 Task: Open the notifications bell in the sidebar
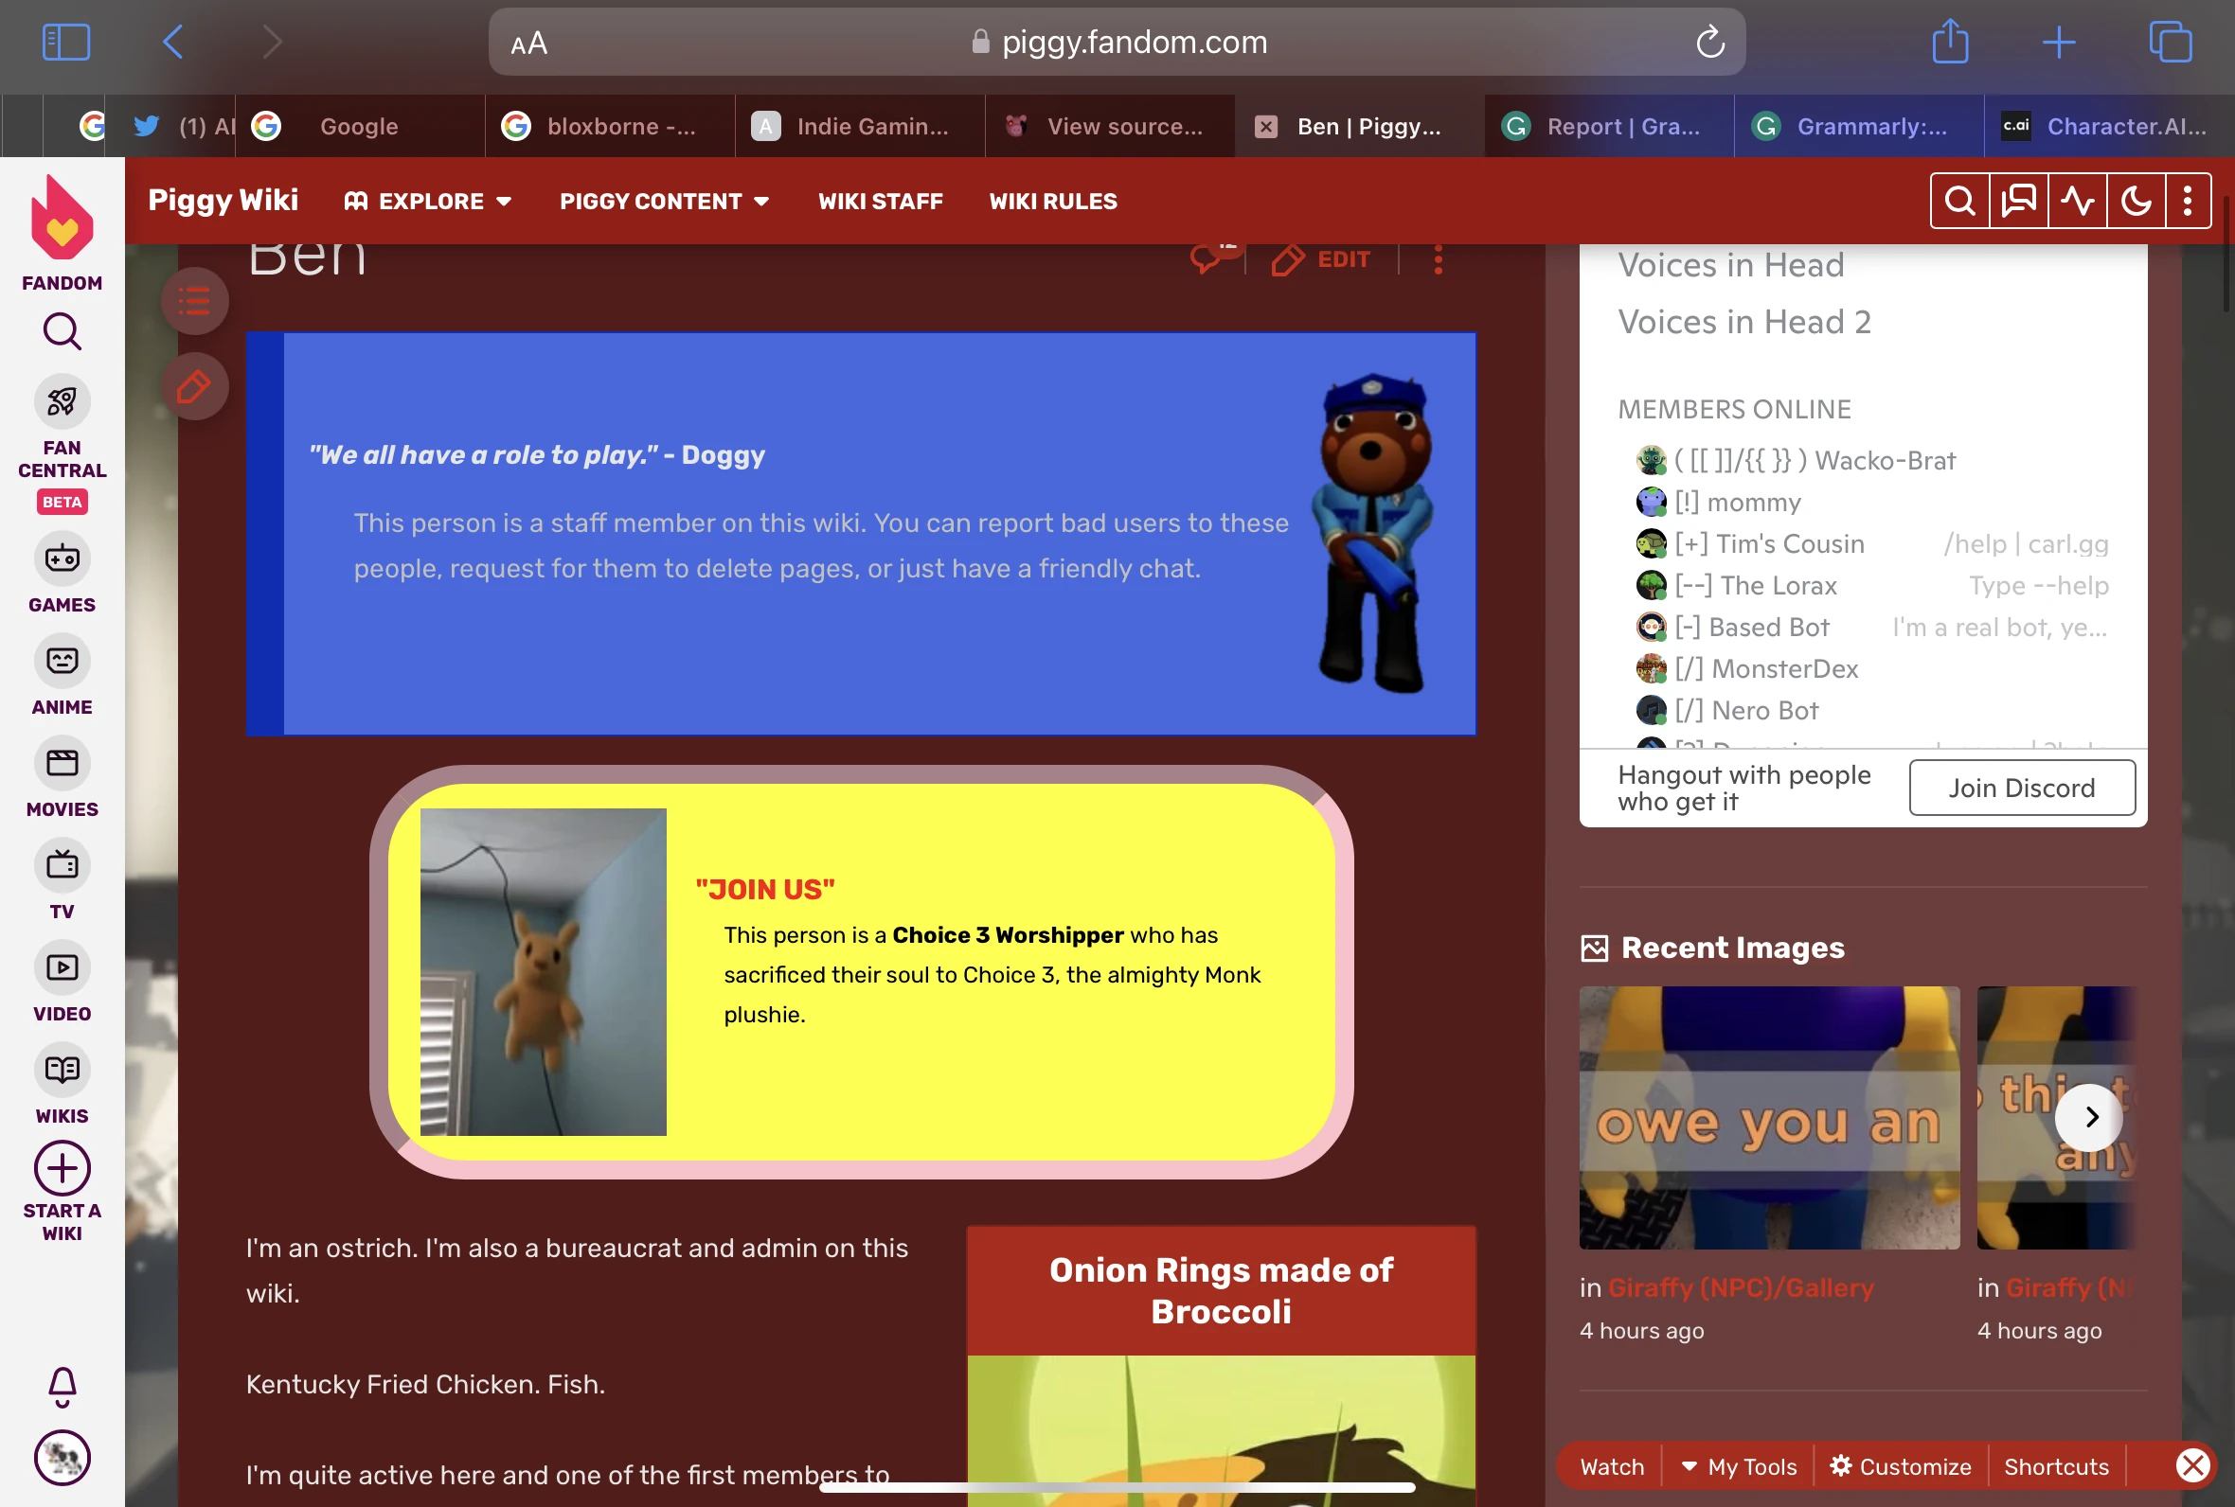[x=62, y=1386]
